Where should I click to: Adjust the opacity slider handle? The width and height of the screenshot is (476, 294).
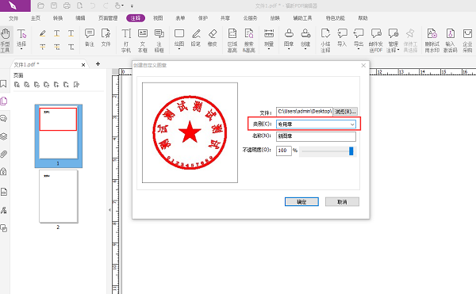[x=351, y=151]
